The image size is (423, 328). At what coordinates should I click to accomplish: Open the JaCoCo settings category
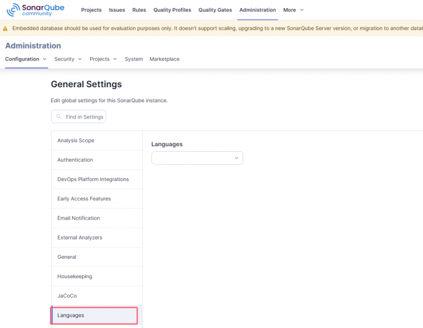click(x=97, y=296)
